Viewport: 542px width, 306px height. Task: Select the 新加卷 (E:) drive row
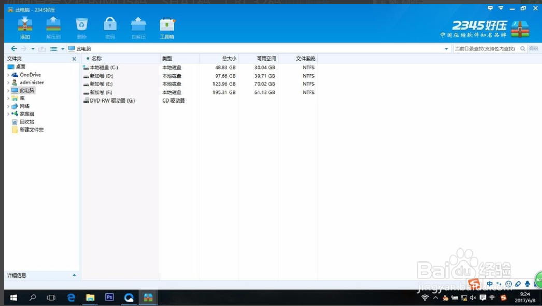[199, 84]
